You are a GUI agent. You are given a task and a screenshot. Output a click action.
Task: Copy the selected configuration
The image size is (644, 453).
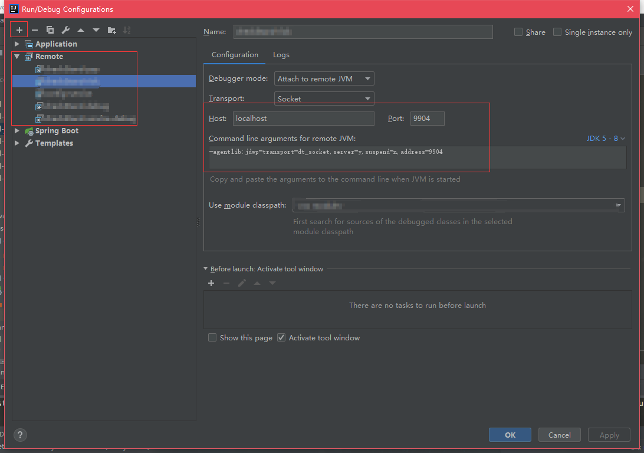[x=50, y=30]
